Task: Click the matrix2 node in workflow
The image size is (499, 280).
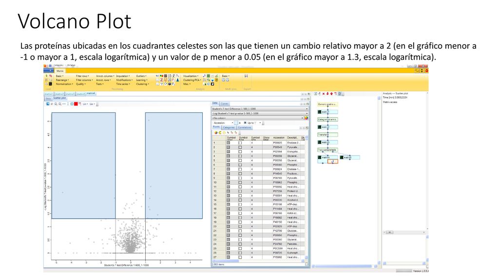Action: [x=327, y=127]
